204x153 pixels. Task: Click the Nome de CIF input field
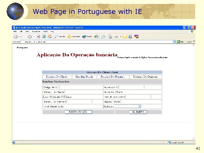[x=131, y=87]
